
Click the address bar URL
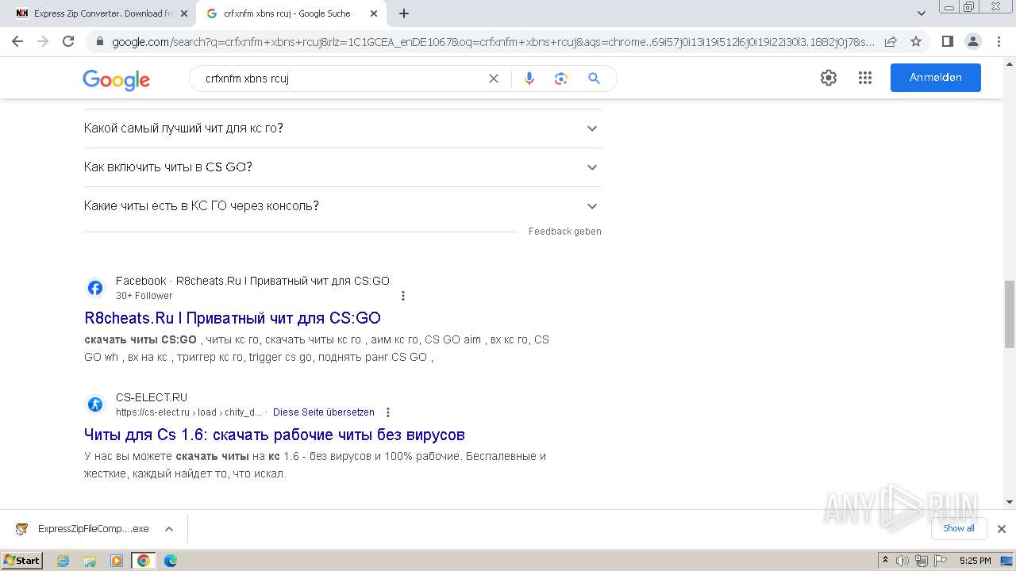(x=494, y=42)
